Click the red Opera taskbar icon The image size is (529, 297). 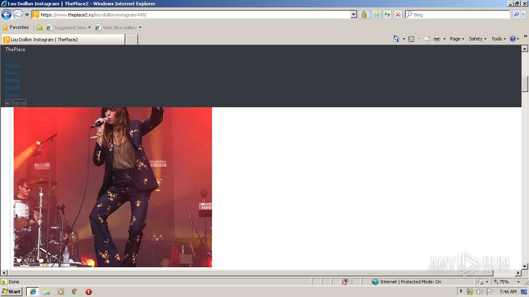(88, 292)
